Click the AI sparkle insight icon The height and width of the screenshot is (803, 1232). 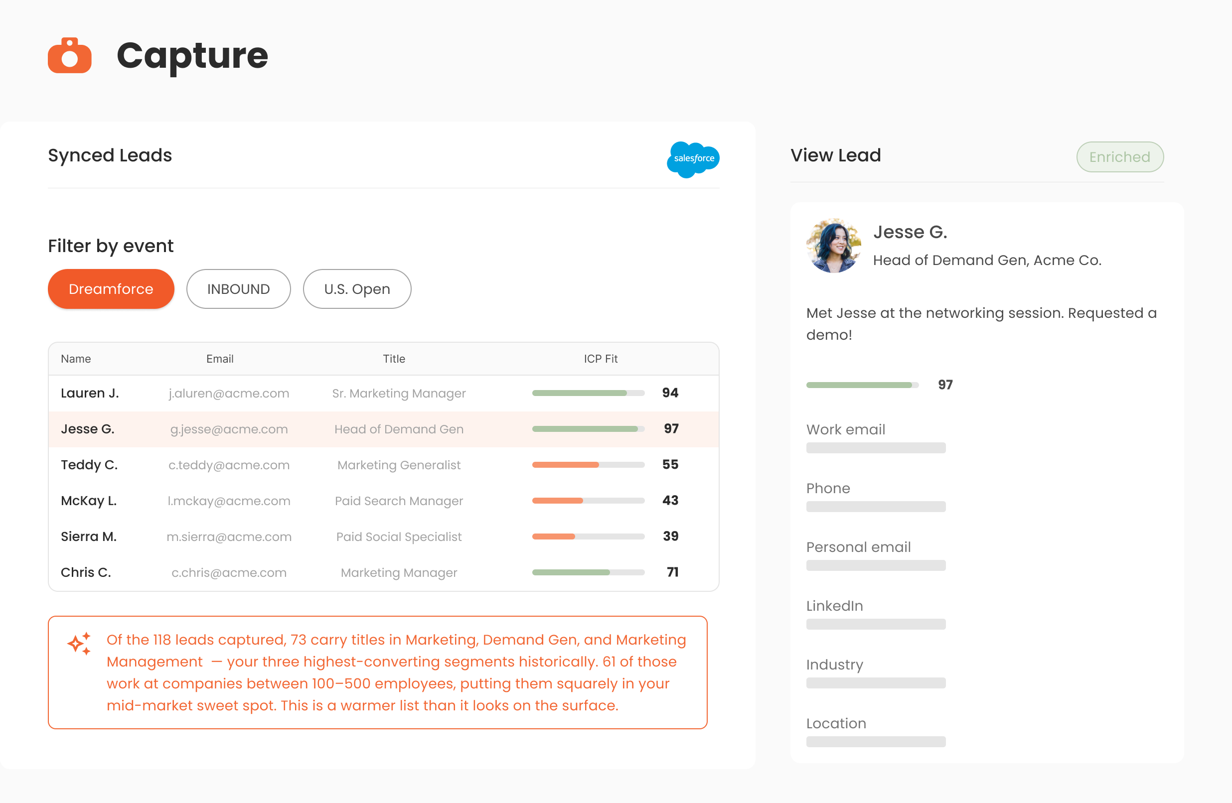(x=80, y=644)
